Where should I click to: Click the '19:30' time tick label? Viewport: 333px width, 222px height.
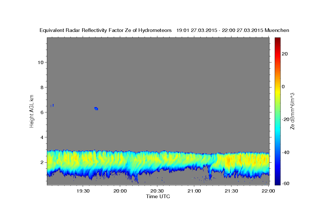pos(83,191)
